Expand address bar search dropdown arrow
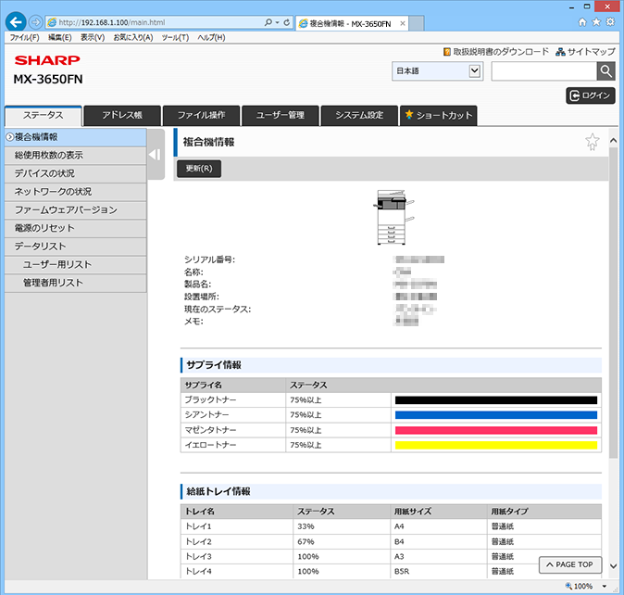The width and height of the screenshot is (624, 595). [278, 22]
